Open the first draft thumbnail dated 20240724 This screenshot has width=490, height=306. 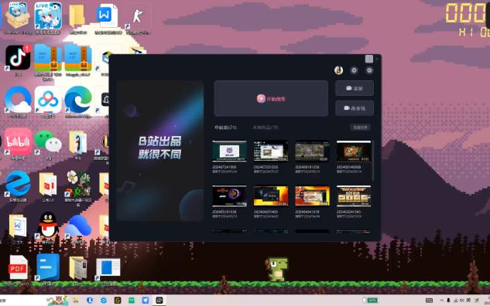[x=229, y=151]
